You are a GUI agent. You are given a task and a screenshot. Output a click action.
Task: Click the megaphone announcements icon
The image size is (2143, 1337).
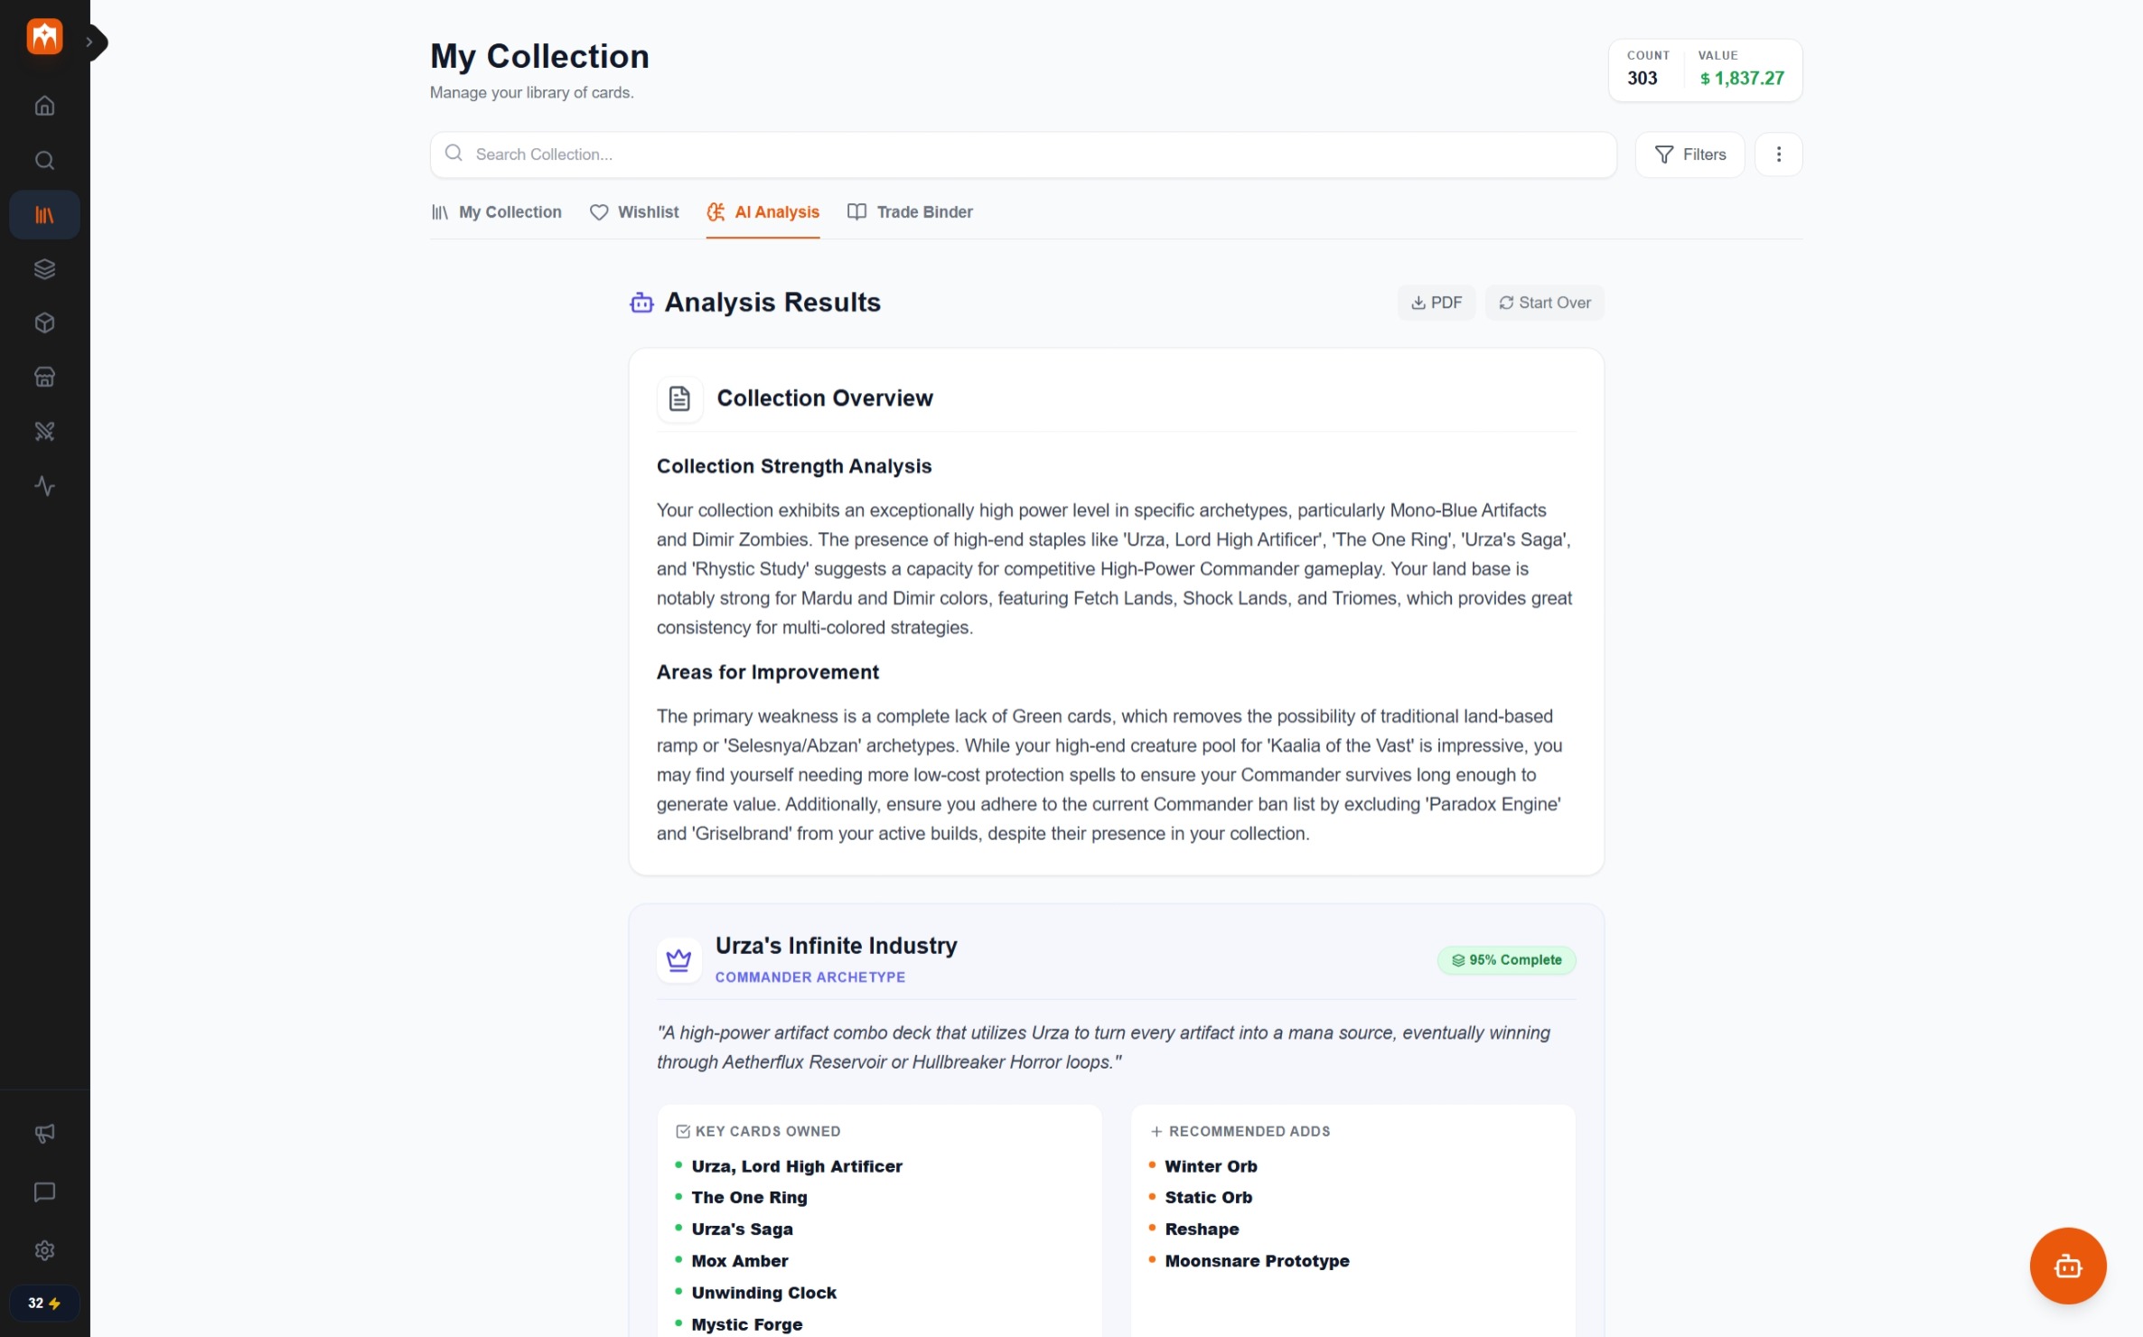tap(44, 1133)
